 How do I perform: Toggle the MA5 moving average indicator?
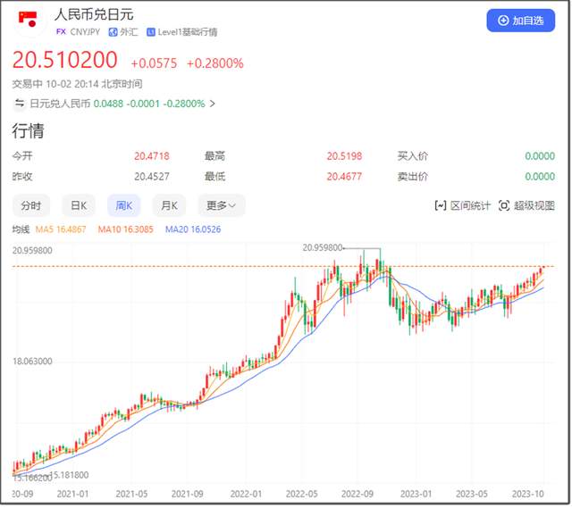[60, 229]
